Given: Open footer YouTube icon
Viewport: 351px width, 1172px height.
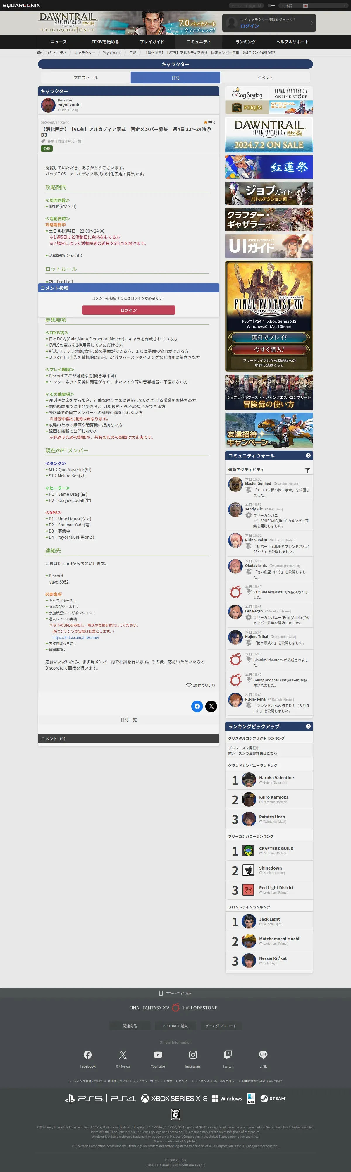Looking at the screenshot, I should tap(158, 1055).
